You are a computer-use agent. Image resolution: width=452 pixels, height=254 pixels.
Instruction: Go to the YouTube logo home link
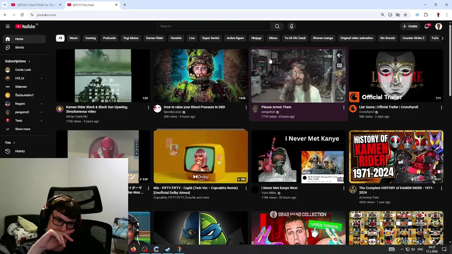[25, 26]
